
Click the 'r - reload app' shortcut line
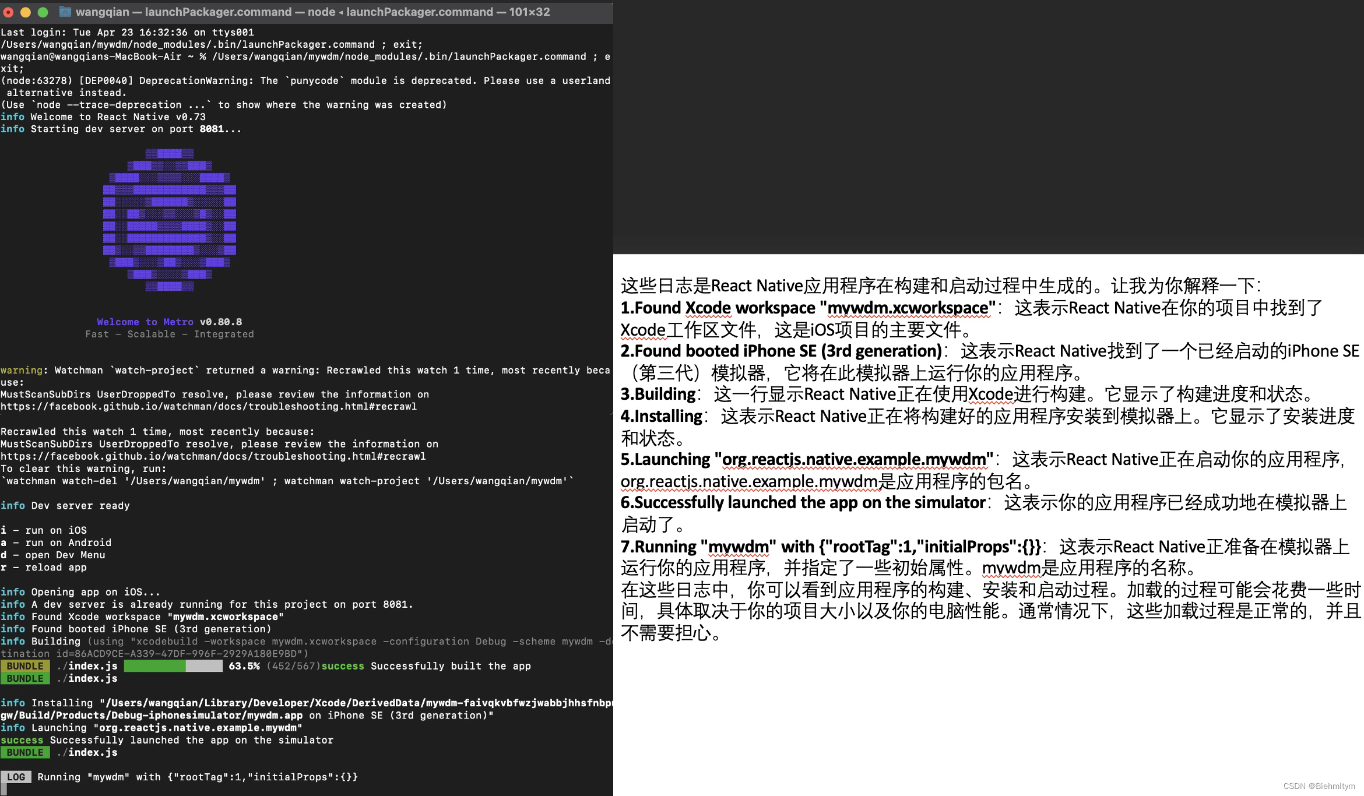(44, 567)
